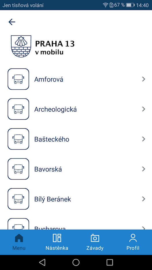Expand Archeologická with its chevron arrow

click(144, 109)
